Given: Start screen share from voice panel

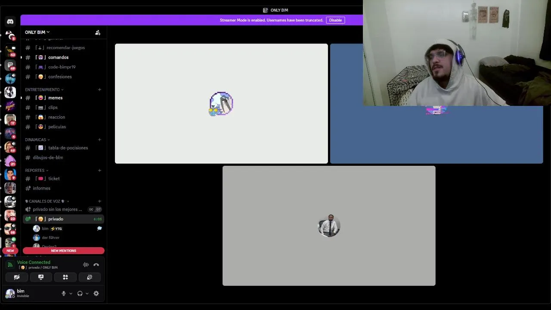Looking at the screenshot, I should point(41,277).
